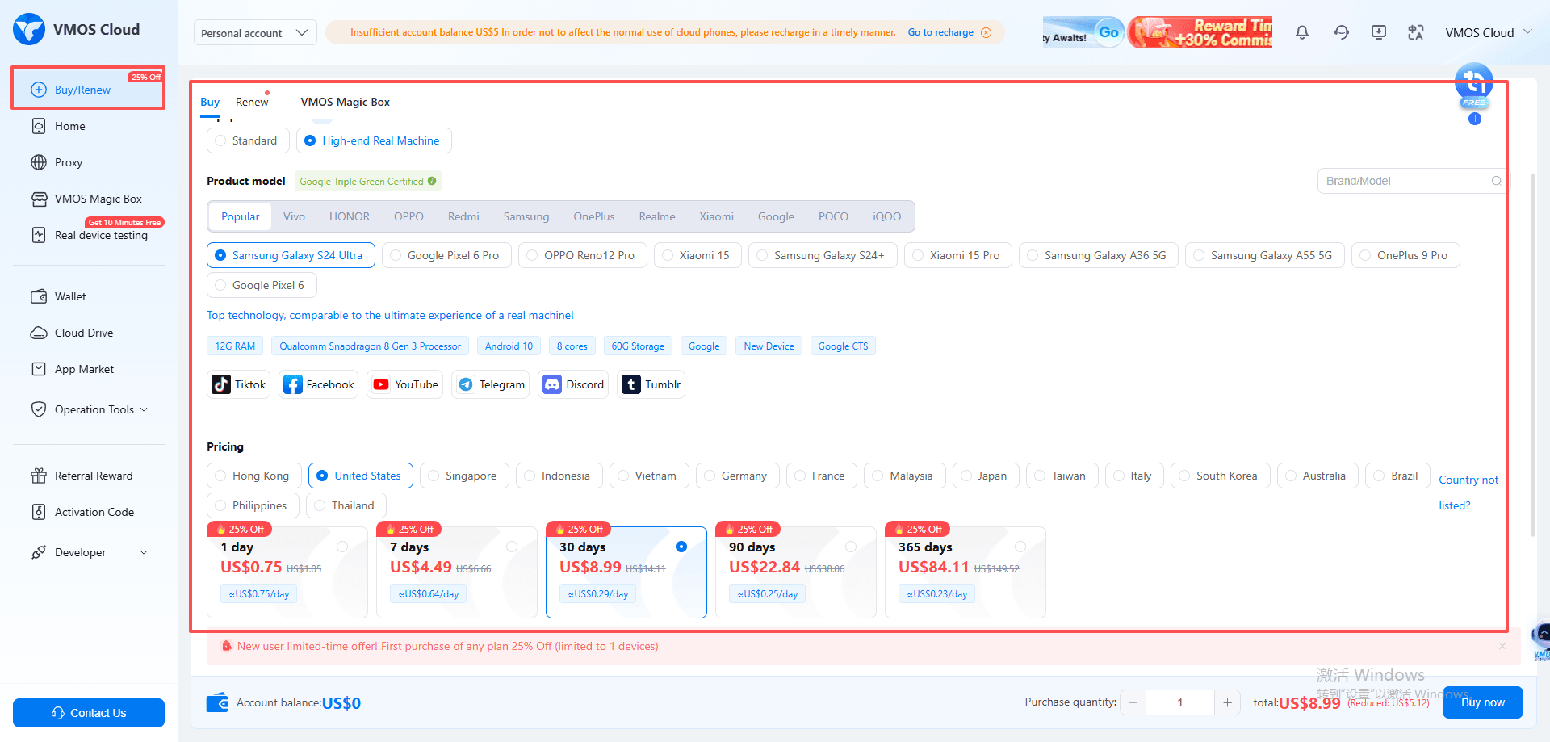This screenshot has width=1550, height=742.
Task: Open the customer support headset icon
Action: (1341, 32)
